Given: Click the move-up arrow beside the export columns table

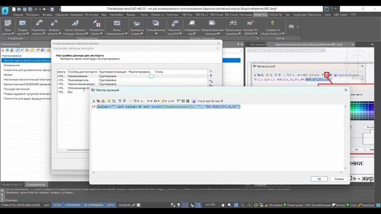Looking at the screenshot, I should (211, 71).
